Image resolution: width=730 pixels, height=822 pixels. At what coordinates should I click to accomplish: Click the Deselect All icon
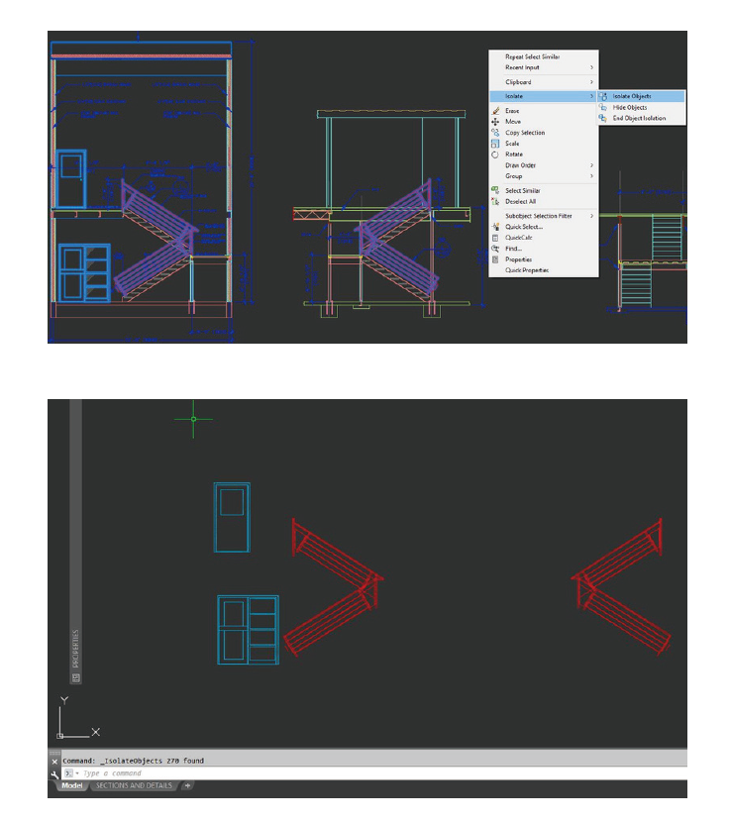pyautogui.click(x=495, y=201)
